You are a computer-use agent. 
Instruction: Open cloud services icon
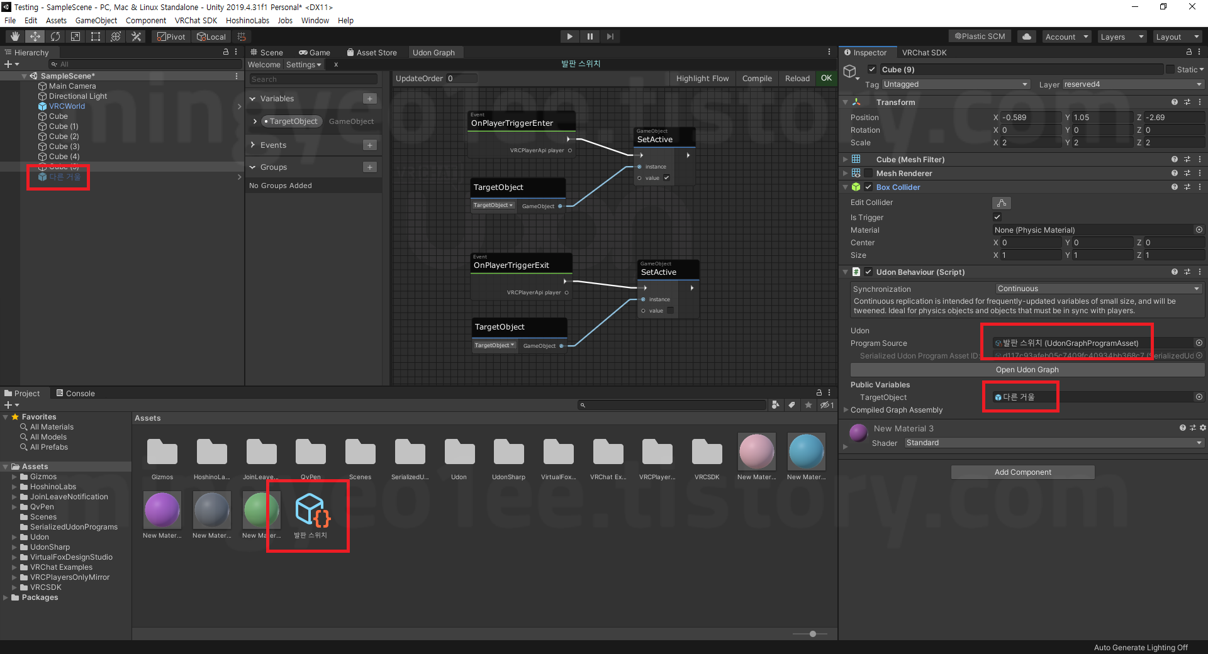tap(1027, 36)
